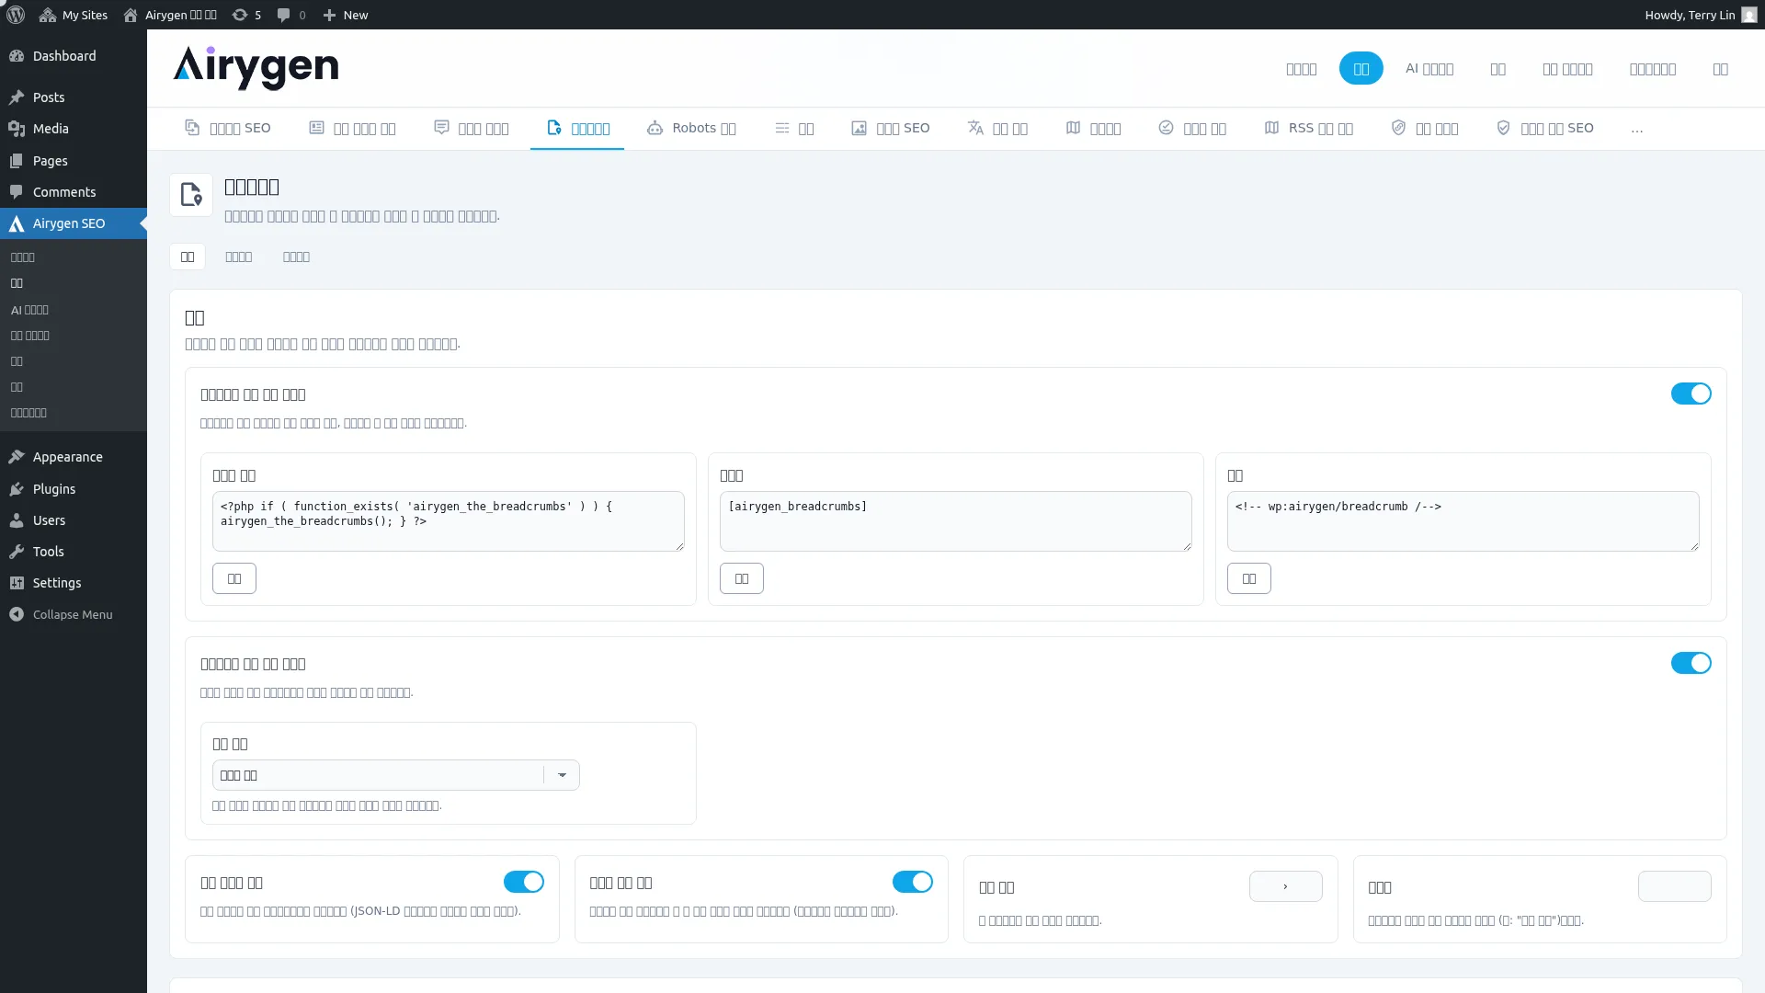This screenshot has width=1765, height=993.
Task: Click the separator field showing the › character
Action: click(1285, 886)
